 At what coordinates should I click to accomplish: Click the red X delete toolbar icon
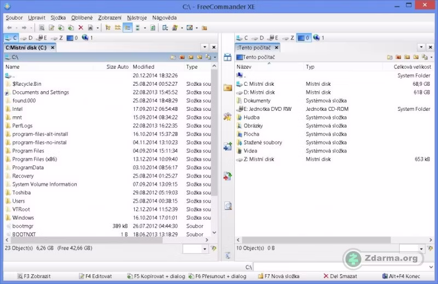point(80,28)
